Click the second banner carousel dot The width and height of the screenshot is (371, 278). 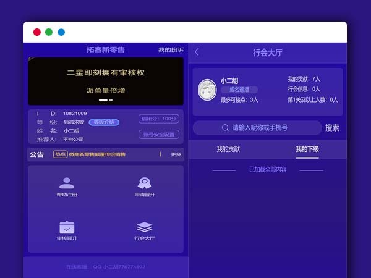[111, 99]
